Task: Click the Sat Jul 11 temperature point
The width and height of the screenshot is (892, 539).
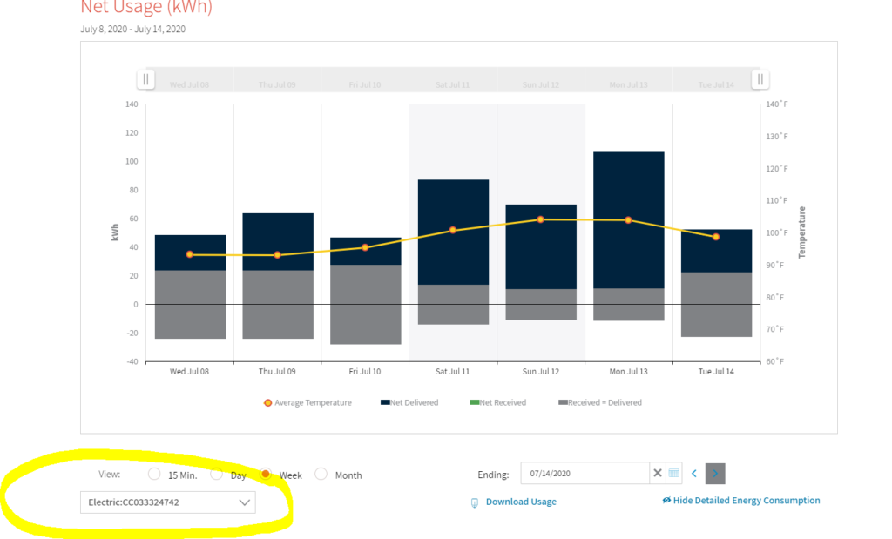Action: tap(453, 230)
